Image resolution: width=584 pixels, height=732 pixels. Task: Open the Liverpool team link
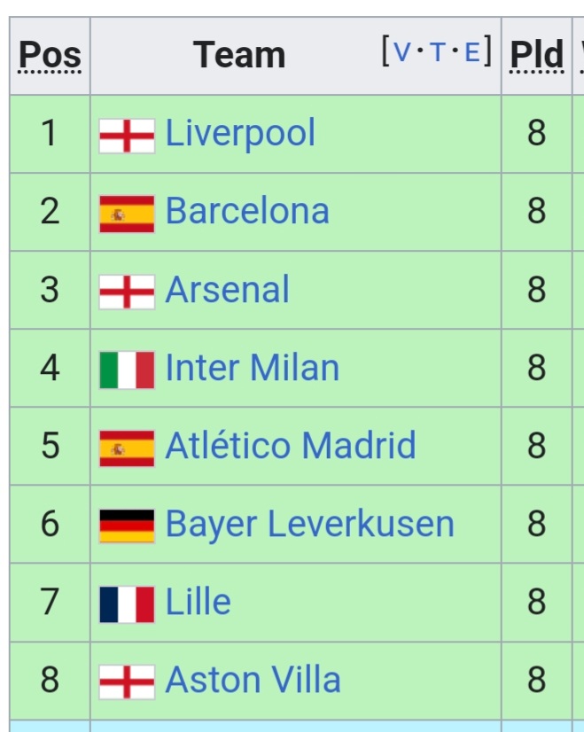(x=240, y=134)
